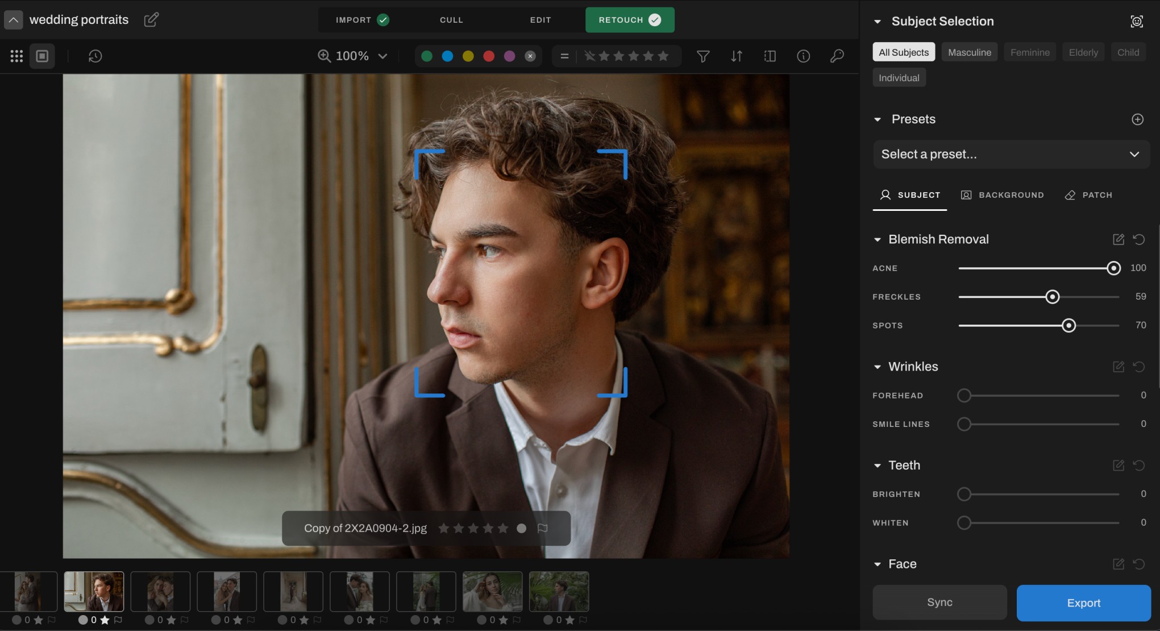Screen dimensions: 1160x631
Task: Select the Individual subject chip
Action: coord(899,78)
